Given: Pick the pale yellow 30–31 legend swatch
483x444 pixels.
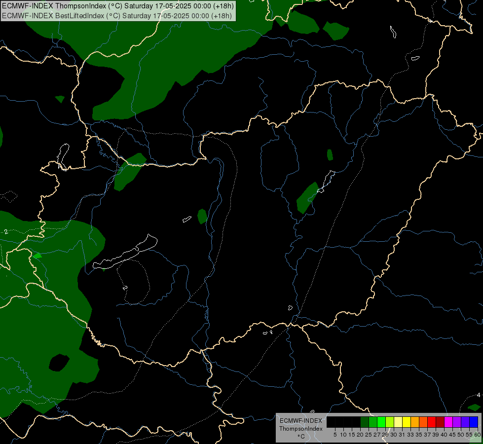Looking at the screenshot, I should tap(398, 422).
